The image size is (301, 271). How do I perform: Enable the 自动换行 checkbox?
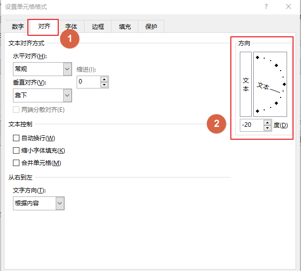click(16, 138)
